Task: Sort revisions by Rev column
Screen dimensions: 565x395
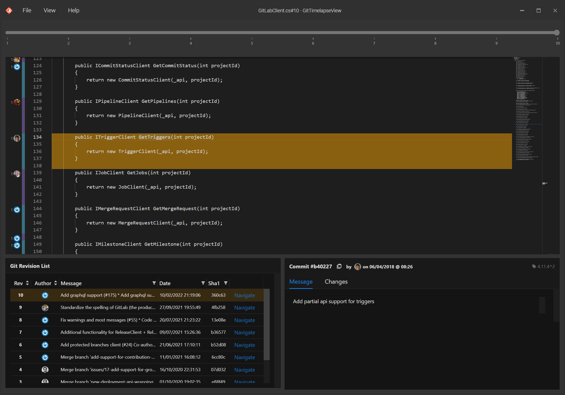Action: (x=27, y=283)
